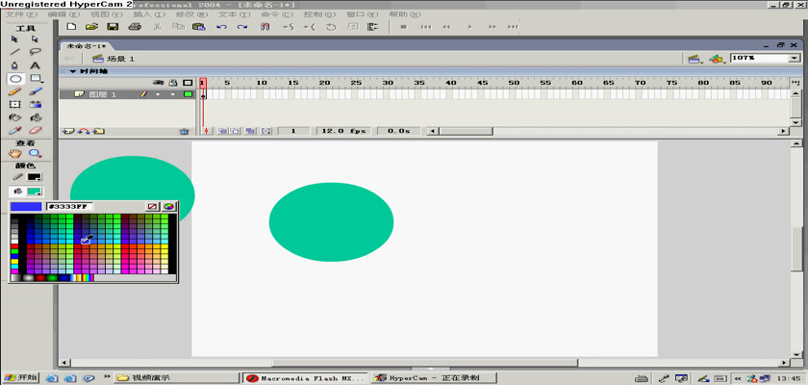808x385 pixels.
Task: Open a file via toolbar folder icon
Action: click(x=91, y=27)
